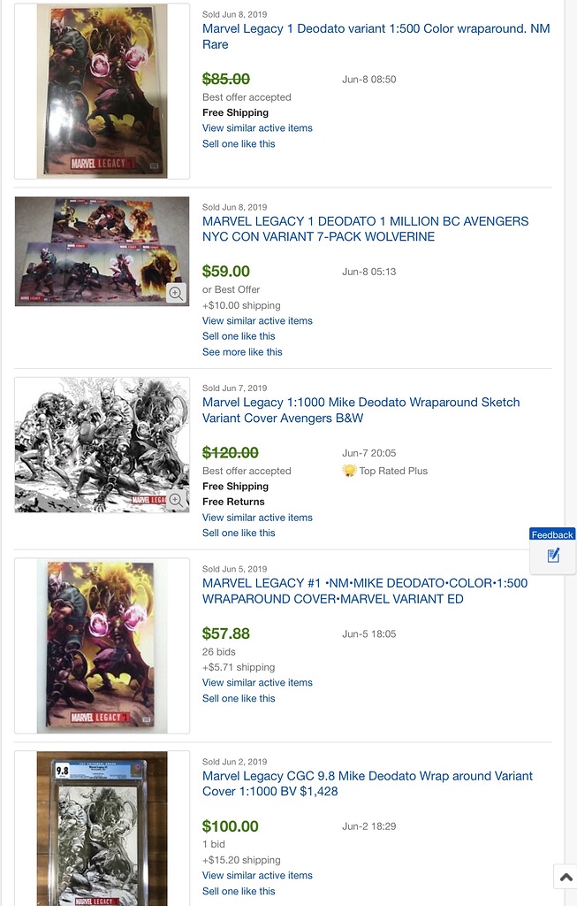Image resolution: width=577 pixels, height=906 pixels.
Task: Click View similar active items on the CGC listing
Action: click(x=257, y=875)
